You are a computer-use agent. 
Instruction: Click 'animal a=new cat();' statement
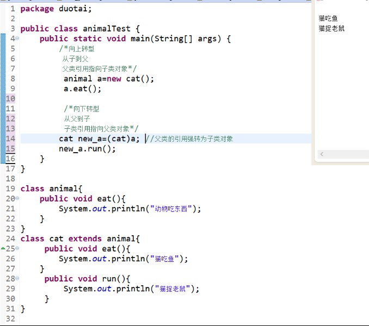pyautogui.click(x=109, y=79)
